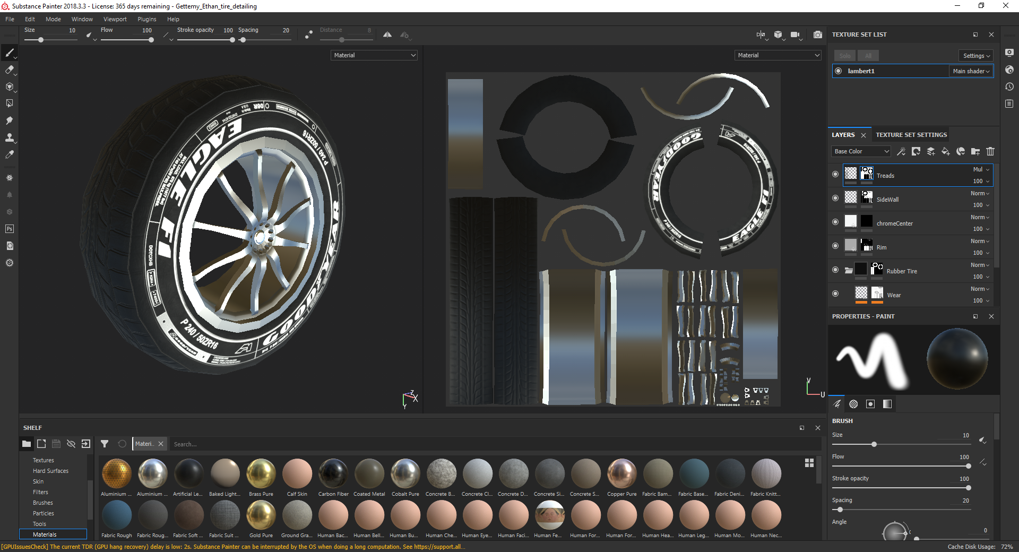Create a new layer folder

[975, 151]
